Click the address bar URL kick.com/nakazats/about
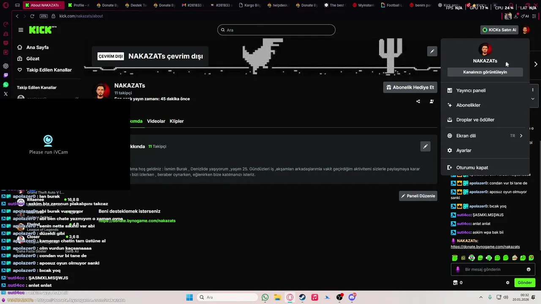Screen dimensions: 541x304 81,16
